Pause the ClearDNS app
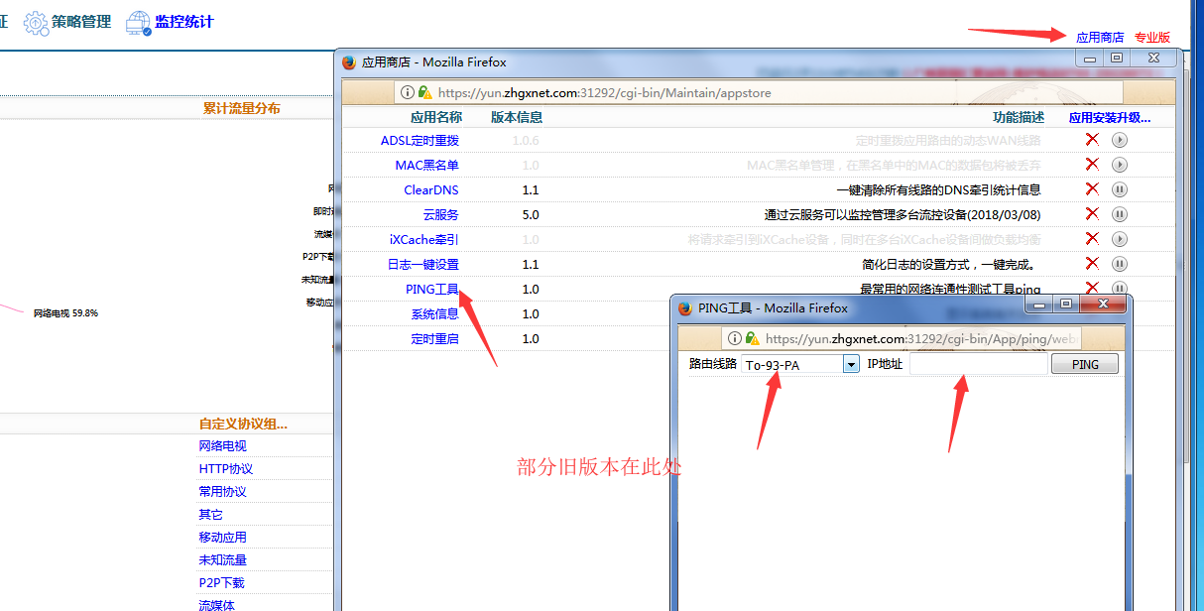 click(x=1120, y=189)
